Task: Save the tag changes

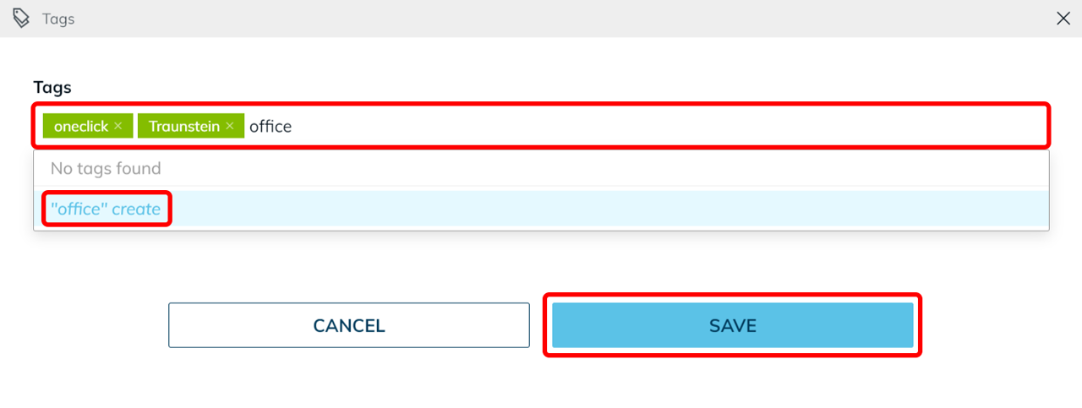Action: pos(732,325)
